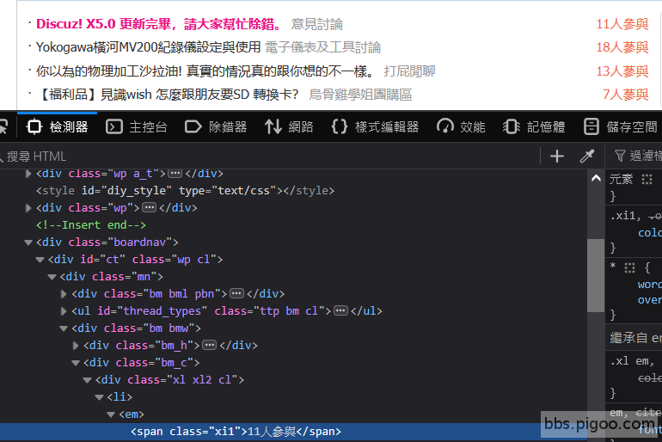Open the 檢測器 inspector tab
Screen dimensions: 662x442
click(57, 126)
